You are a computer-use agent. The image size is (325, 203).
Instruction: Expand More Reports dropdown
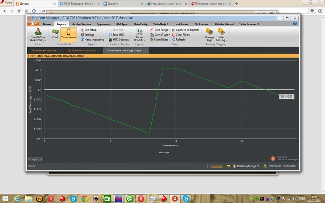tap(139, 35)
